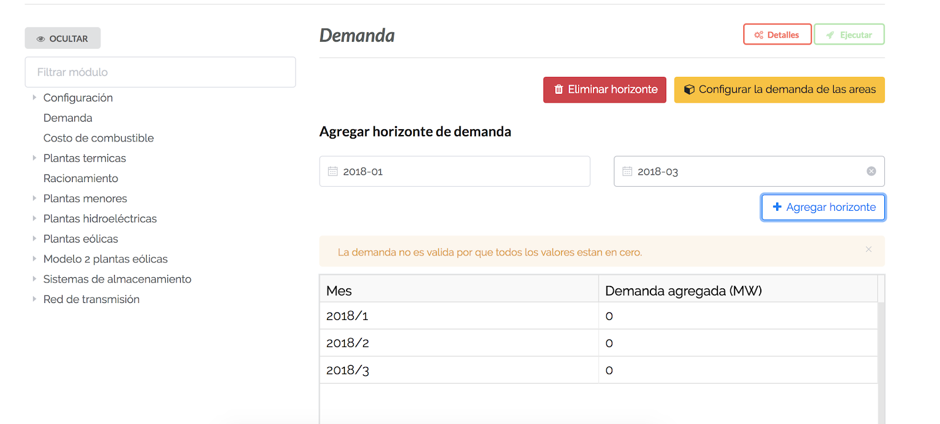Viewport: 940px width, 424px height.
Task: Select the 2018/2 month cell
Action: tap(459, 343)
